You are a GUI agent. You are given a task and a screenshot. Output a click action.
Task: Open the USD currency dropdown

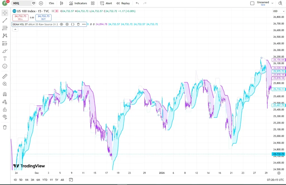[x=278, y=11]
